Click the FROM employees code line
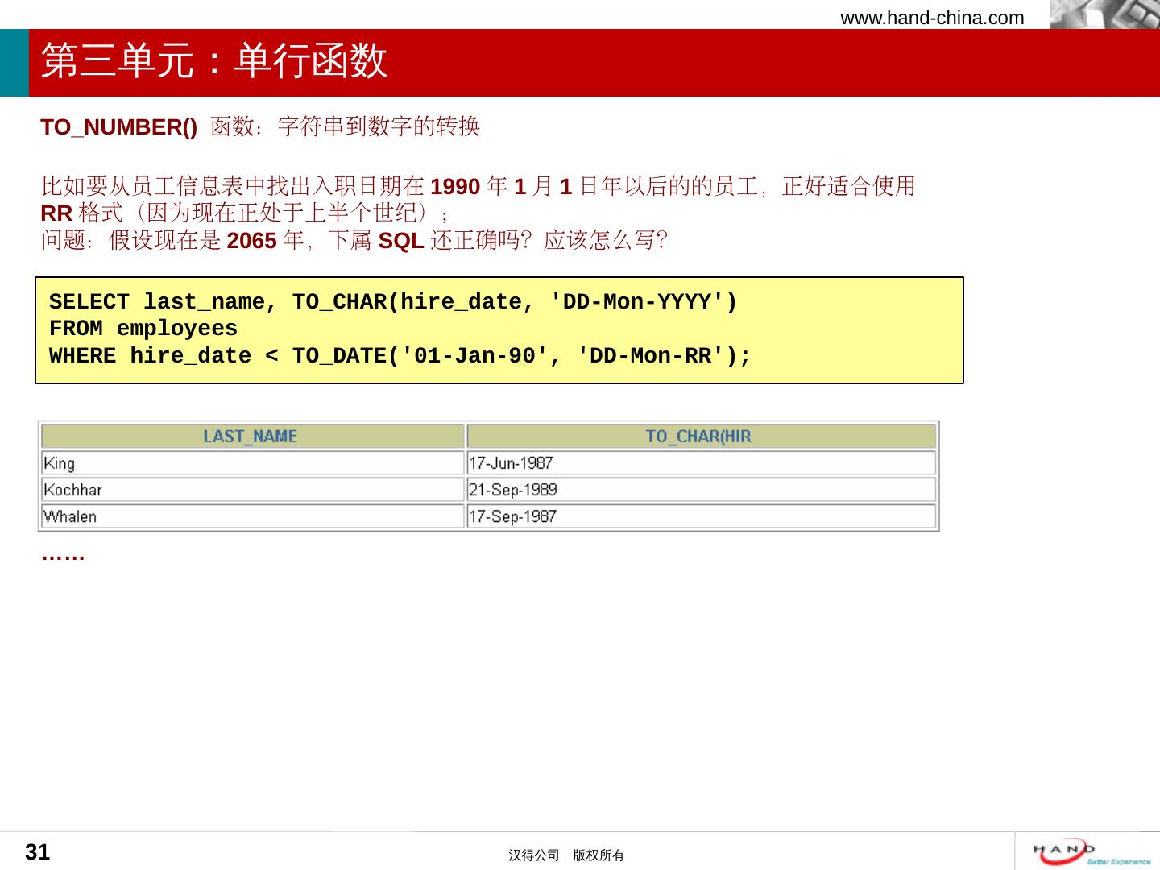The image size is (1160, 870). pyautogui.click(x=143, y=329)
